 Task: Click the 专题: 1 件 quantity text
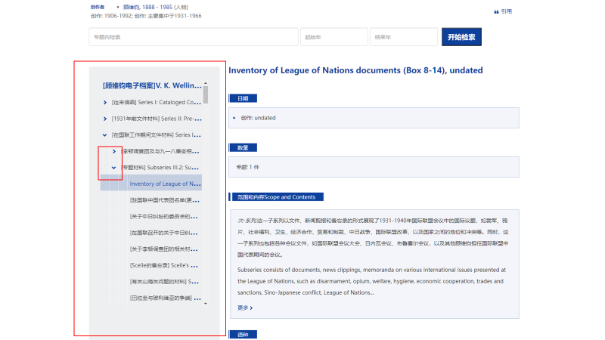[248, 167]
